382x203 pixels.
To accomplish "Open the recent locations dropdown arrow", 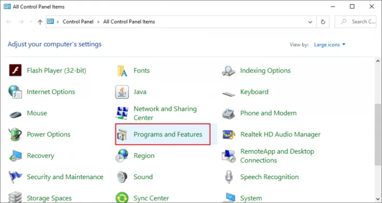I will point(31,22).
